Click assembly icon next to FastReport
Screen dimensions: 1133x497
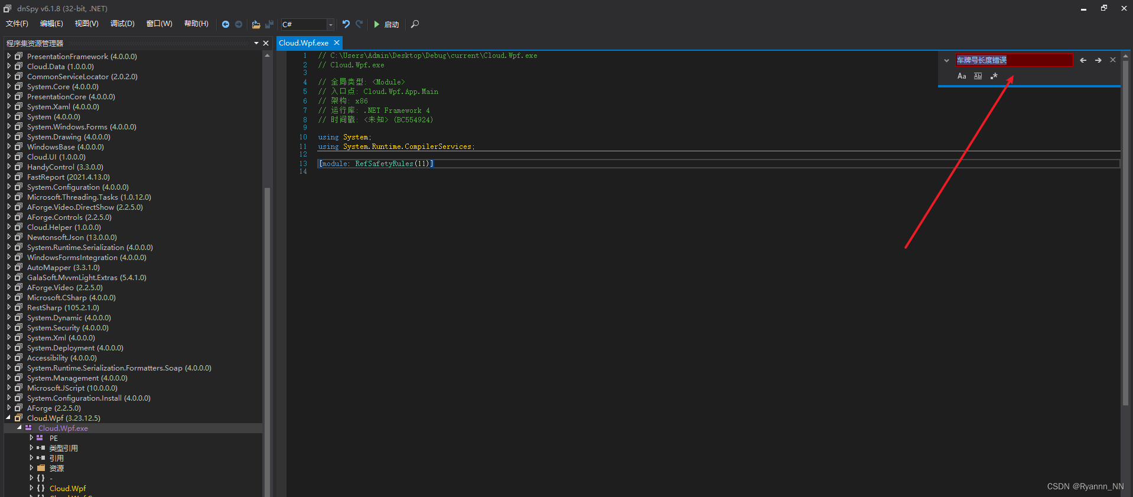point(18,177)
